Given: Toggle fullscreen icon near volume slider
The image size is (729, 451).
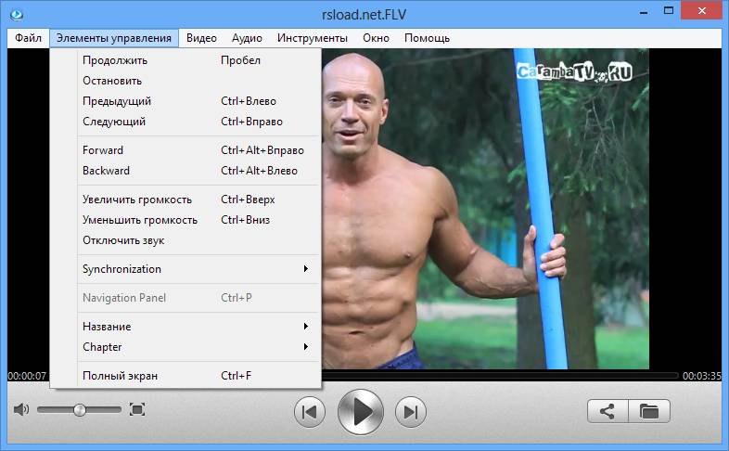Looking at the screenshot, I should click(137, 409).
